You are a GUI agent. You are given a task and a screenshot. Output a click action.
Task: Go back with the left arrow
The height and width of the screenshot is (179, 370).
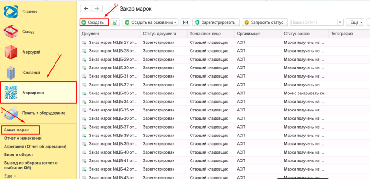[x=86, y=8]
